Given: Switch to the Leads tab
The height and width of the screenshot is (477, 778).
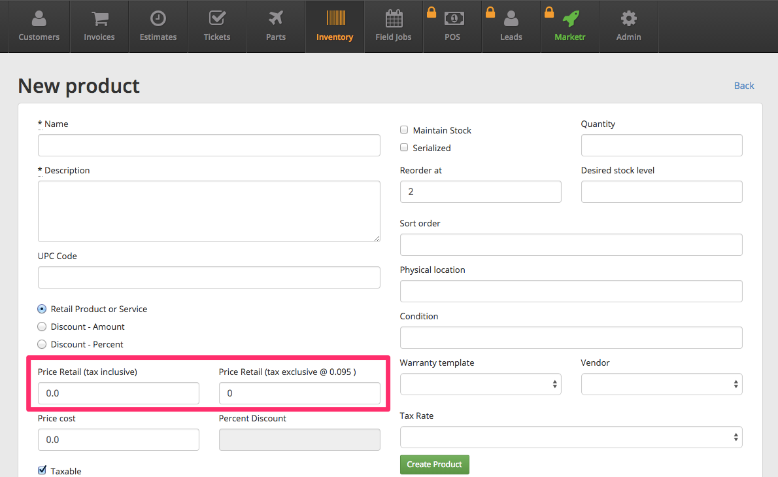Looking at the screenshot, I should [511, 26].
